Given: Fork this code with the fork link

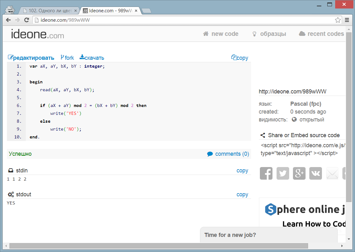Looking at the screenshot, I should click(67, 58).
